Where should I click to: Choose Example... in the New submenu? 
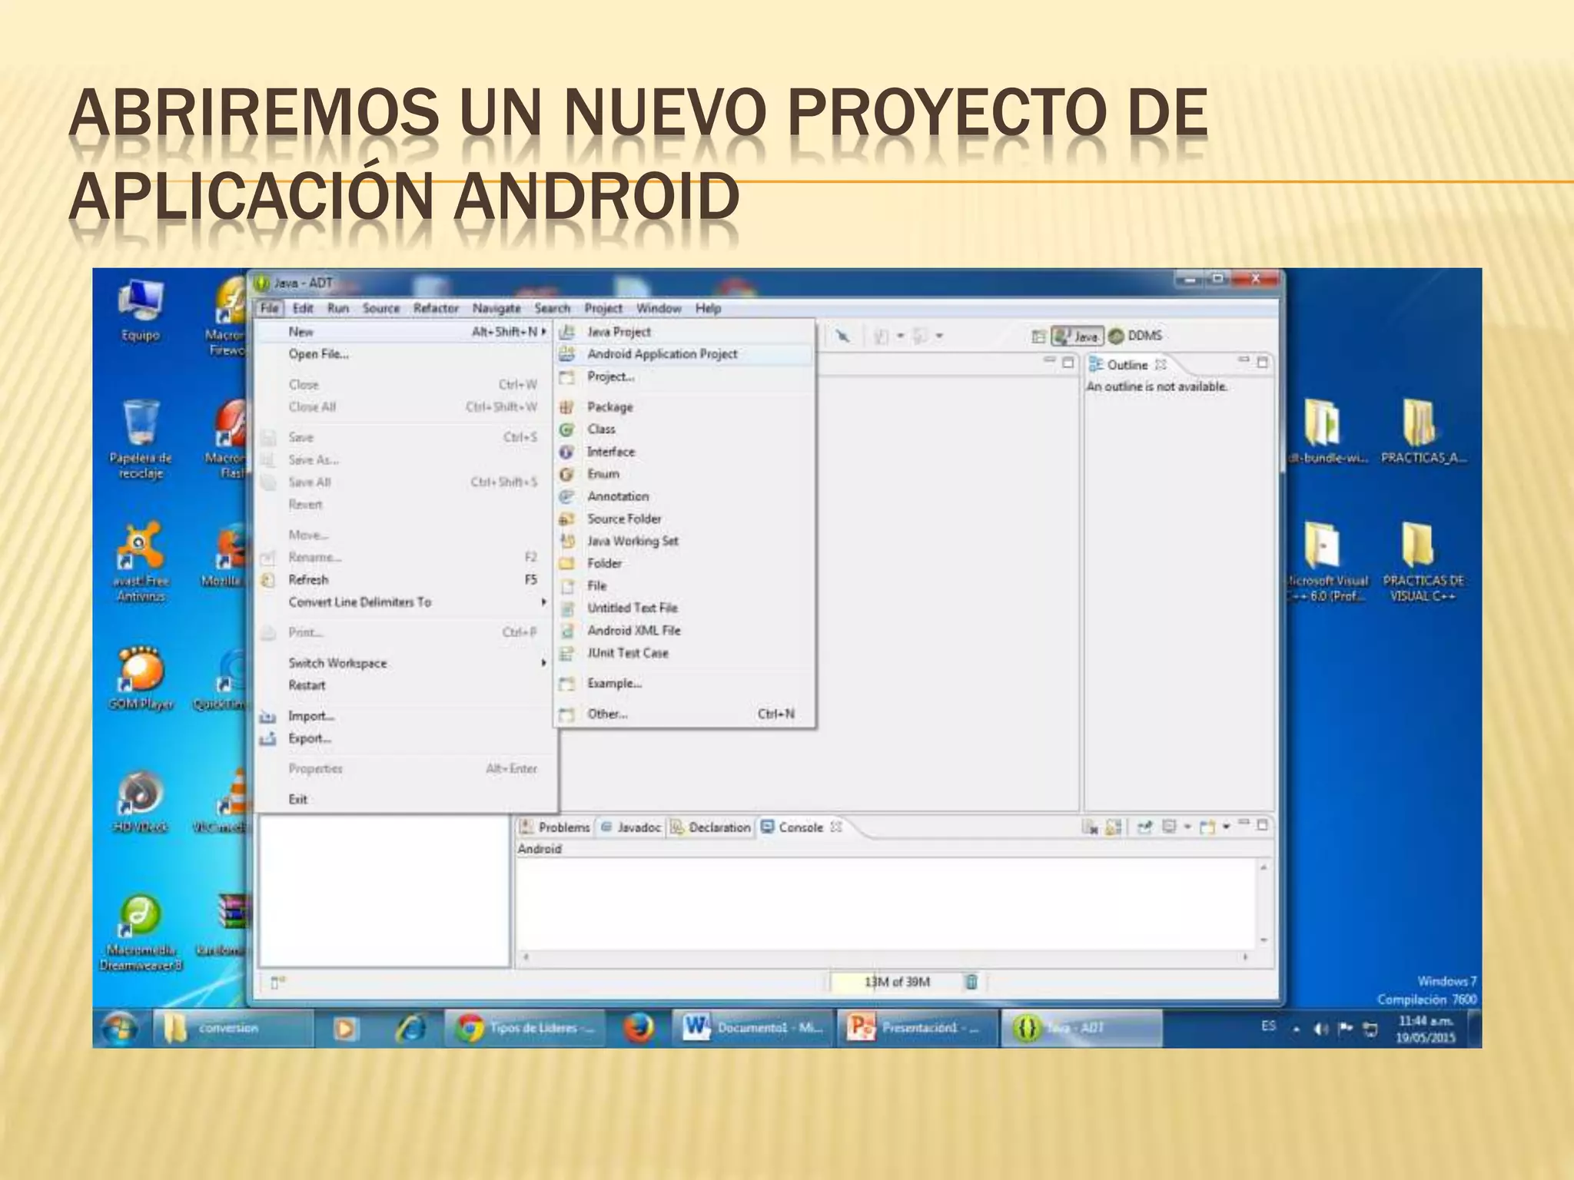click(x=683, y=684)
